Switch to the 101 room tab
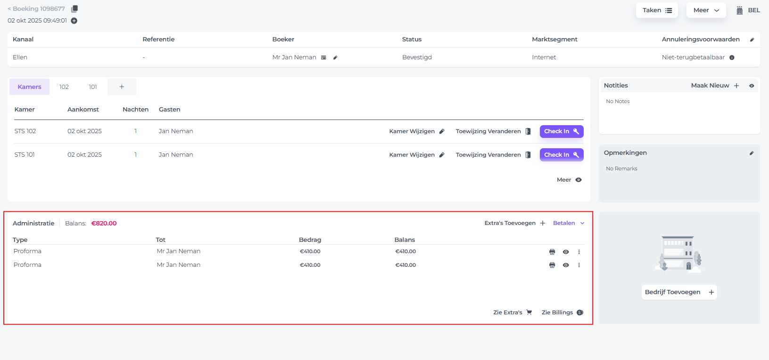The height and width of the screenshot is (360, 769). coord(93,87)
